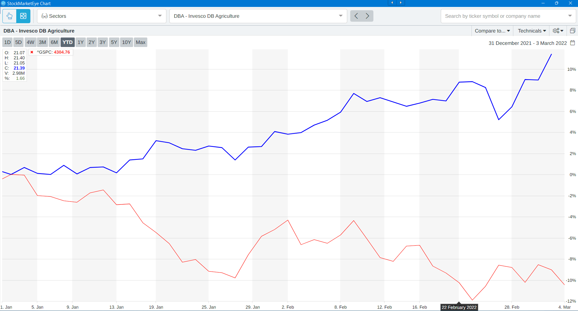
Task: Click the 2. Feb x-axis label
Action: pos(288,307)
